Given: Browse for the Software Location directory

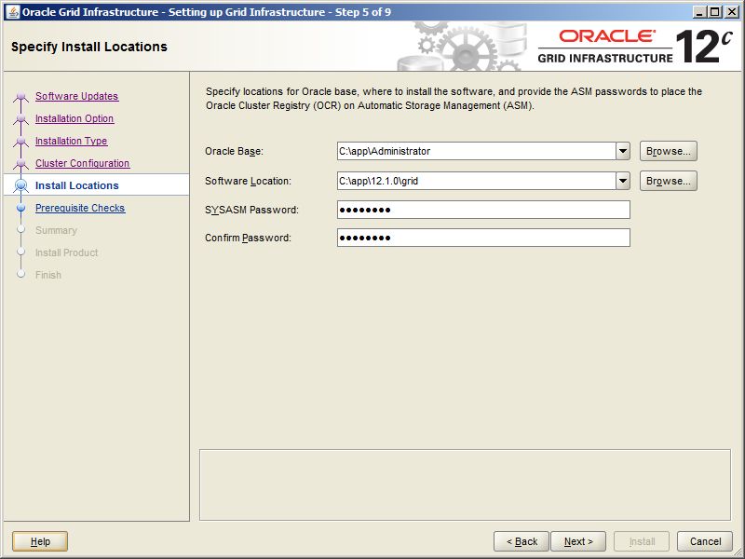Looking at the screenshot, I should [x=668, y=181].
